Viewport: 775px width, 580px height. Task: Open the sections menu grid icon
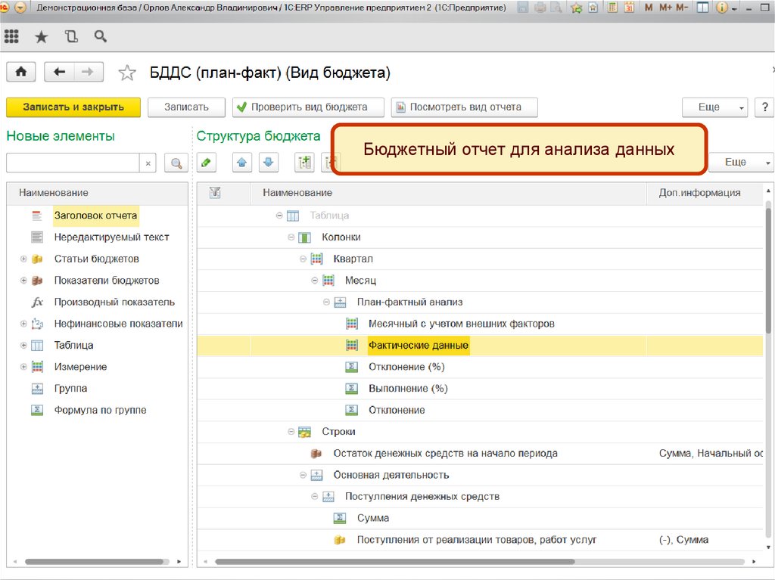[x=11, y=36]
